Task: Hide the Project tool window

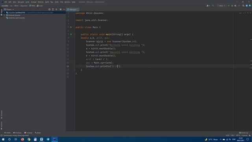Action: 64,9
